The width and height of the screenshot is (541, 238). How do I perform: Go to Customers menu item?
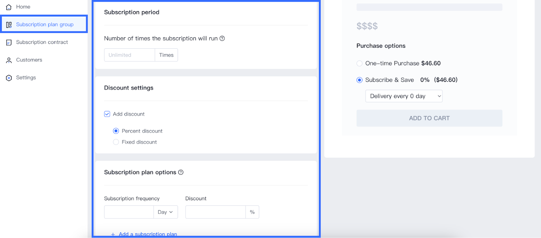(29, 60)
